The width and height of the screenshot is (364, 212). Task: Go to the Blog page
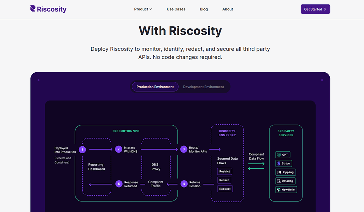(204, 9)
